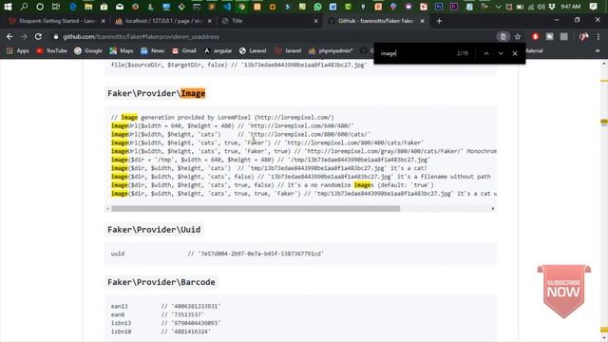
Task: Open the Gmail bookmark
Action: click(184, 50)
